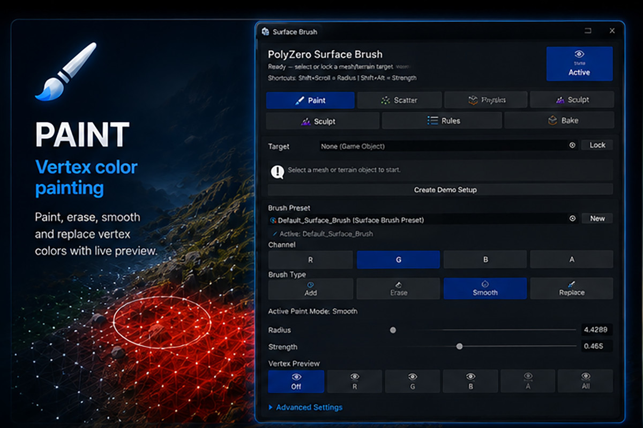This screenshot has width=643, height=428.
Task: Open the Physics tab
Action: click(x=487, y=100)
